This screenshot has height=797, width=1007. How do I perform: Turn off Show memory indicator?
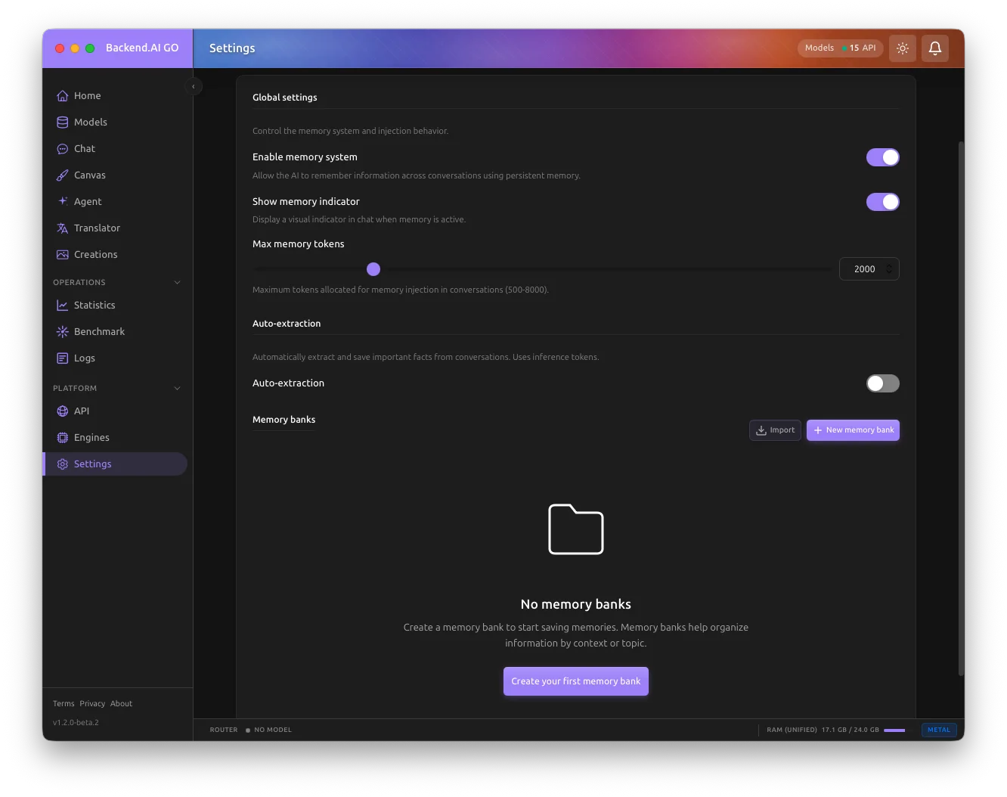(x=882, y=202)
